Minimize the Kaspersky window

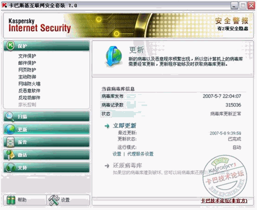[235, 6]
